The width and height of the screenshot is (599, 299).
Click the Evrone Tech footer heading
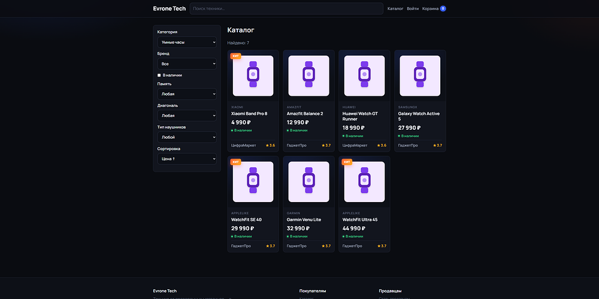click(x=165, y=291)
